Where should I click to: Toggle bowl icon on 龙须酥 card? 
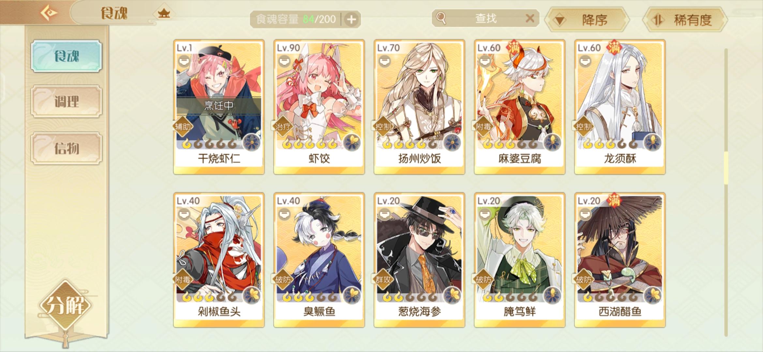[x=585, y=61]
